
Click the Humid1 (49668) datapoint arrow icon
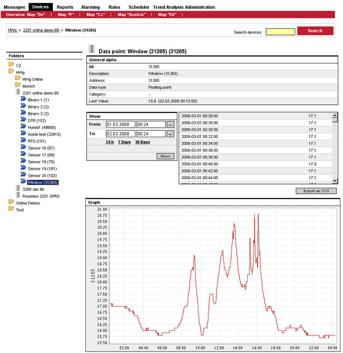(x=23, y=127)
